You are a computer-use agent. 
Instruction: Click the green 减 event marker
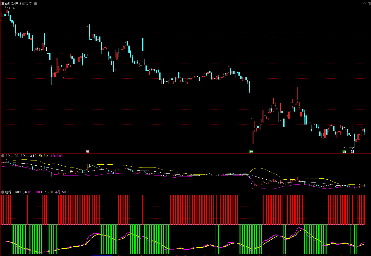(x=344, y=152)
